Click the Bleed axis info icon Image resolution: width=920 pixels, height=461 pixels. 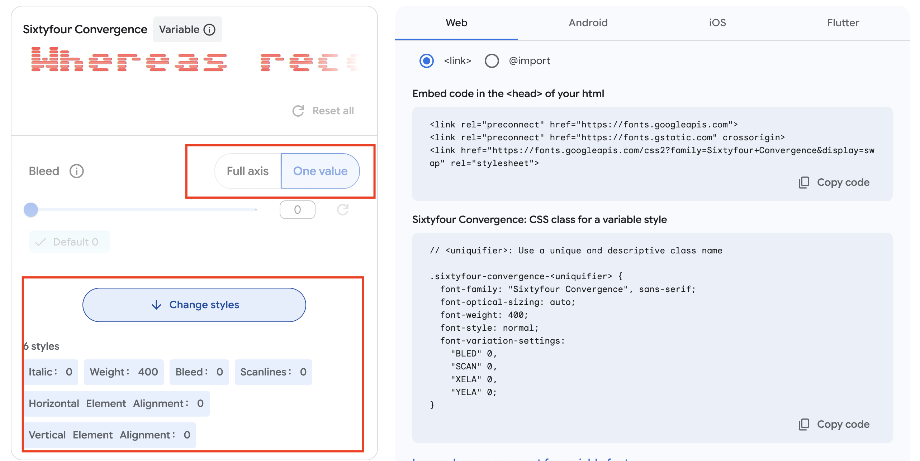pyautogui.click(x=76, y=171)
